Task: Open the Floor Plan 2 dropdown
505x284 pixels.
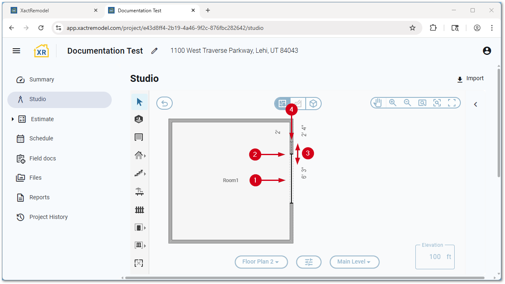Action: (261, 262)
